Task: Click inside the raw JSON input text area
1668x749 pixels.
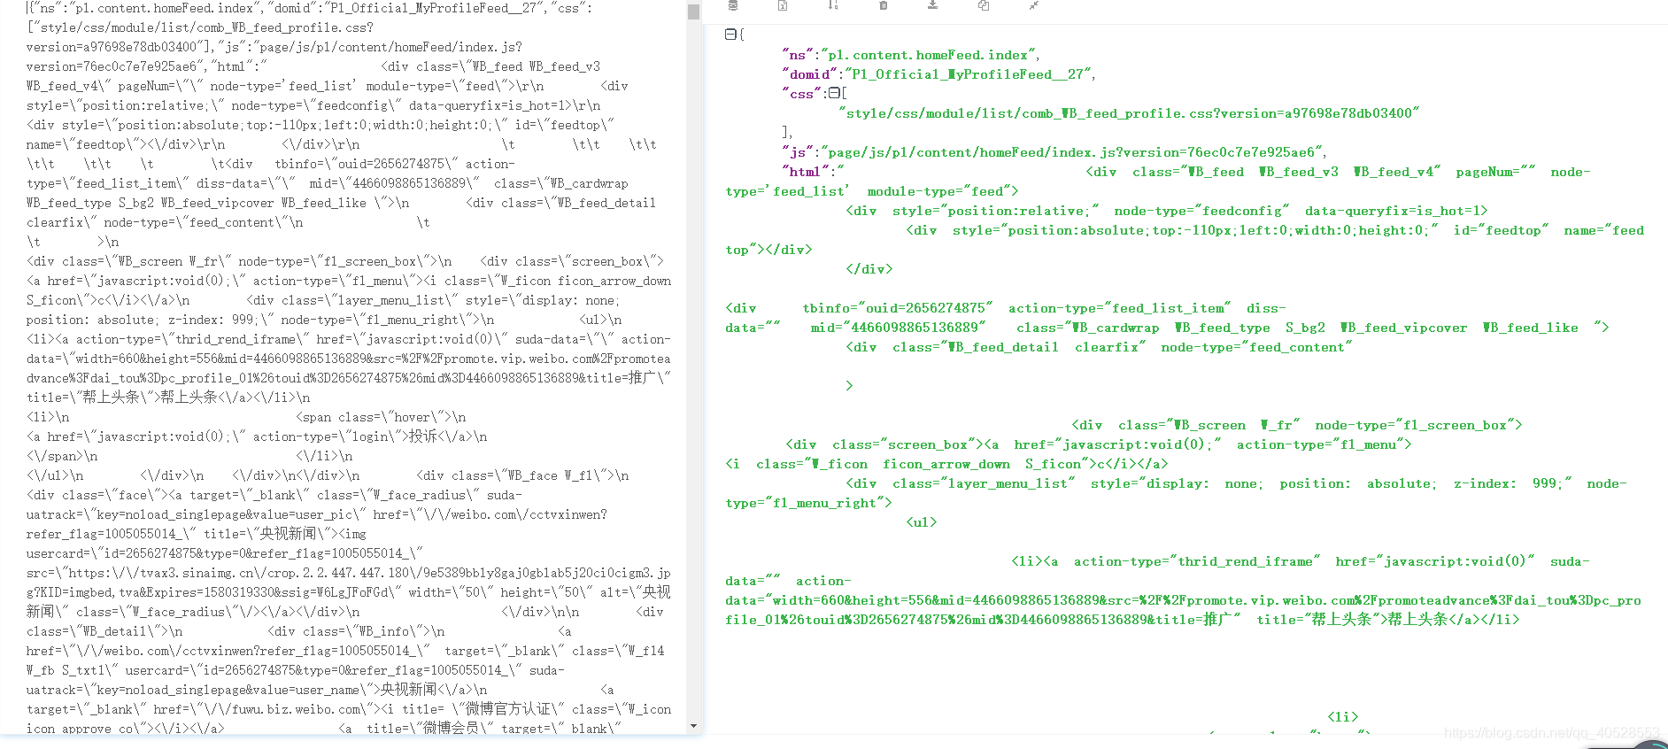Action: coord(344,367)
